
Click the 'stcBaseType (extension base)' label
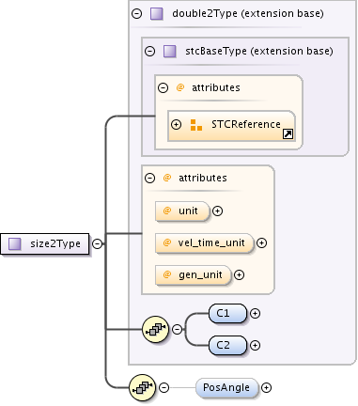point(259,51)
